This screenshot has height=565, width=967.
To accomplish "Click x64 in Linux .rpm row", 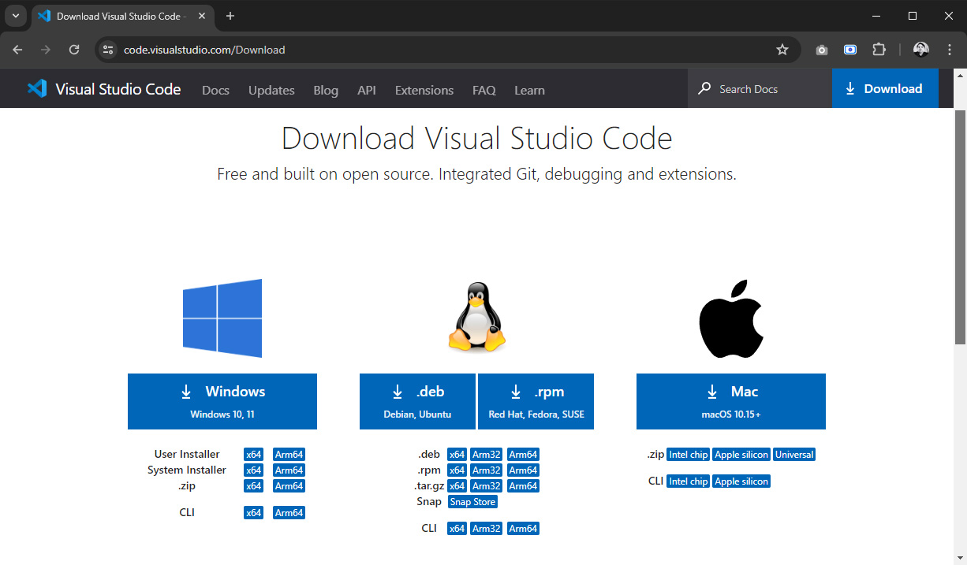I will point(457,470).
